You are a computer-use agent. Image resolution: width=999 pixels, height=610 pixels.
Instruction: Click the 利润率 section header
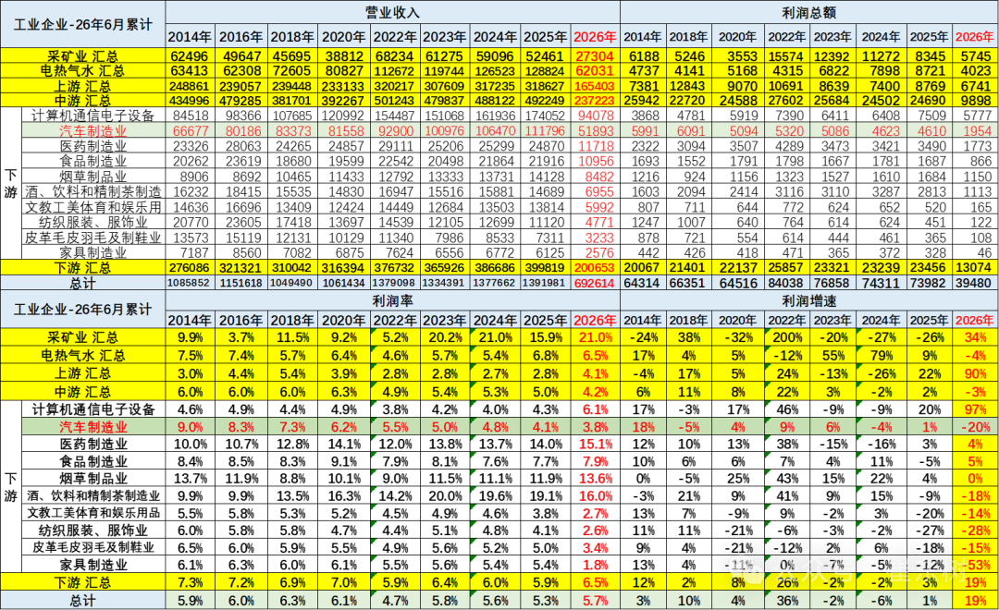pos(392,300)
